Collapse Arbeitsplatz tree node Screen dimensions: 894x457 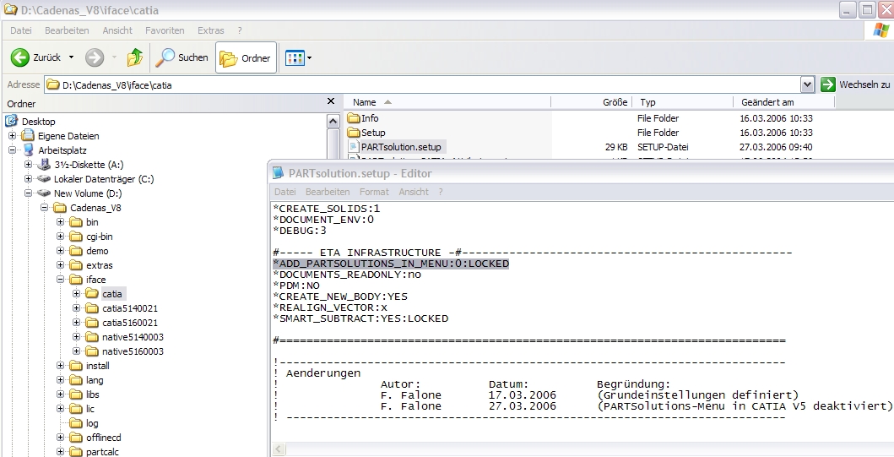[12, 150]
